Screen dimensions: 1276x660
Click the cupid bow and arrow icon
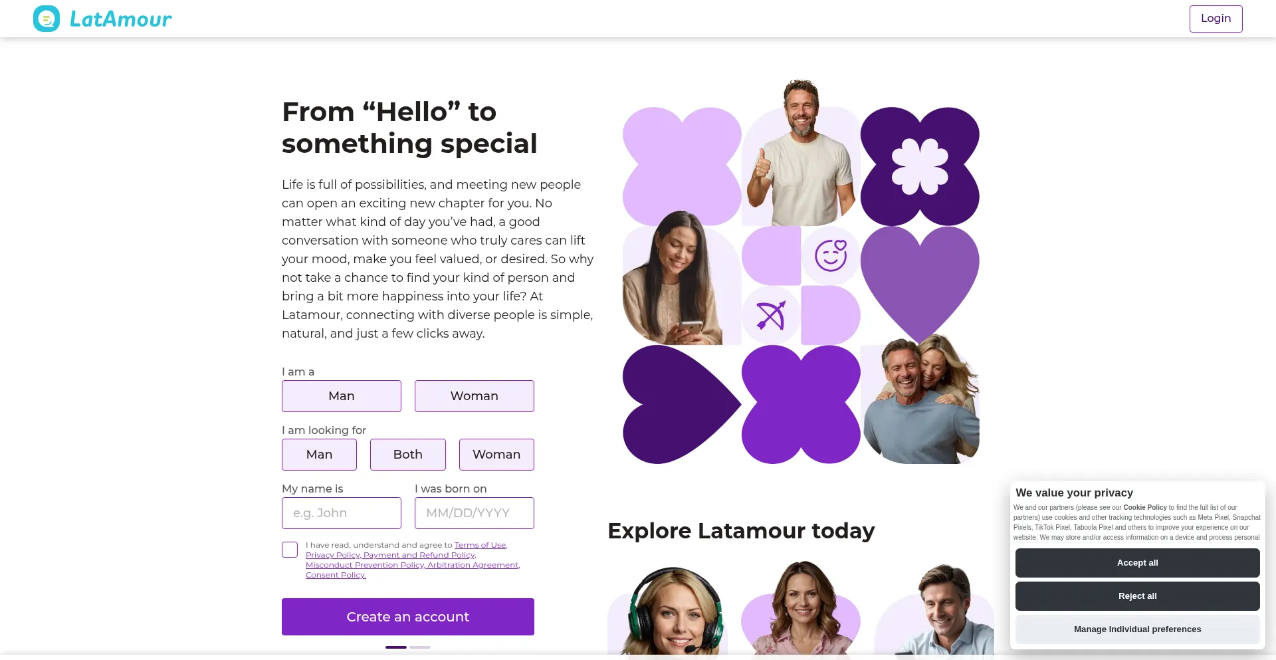point(771,316)
